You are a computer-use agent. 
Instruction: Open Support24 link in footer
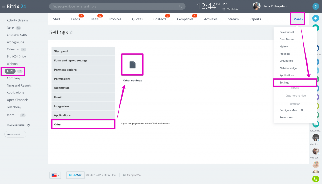tap(134, 175)
